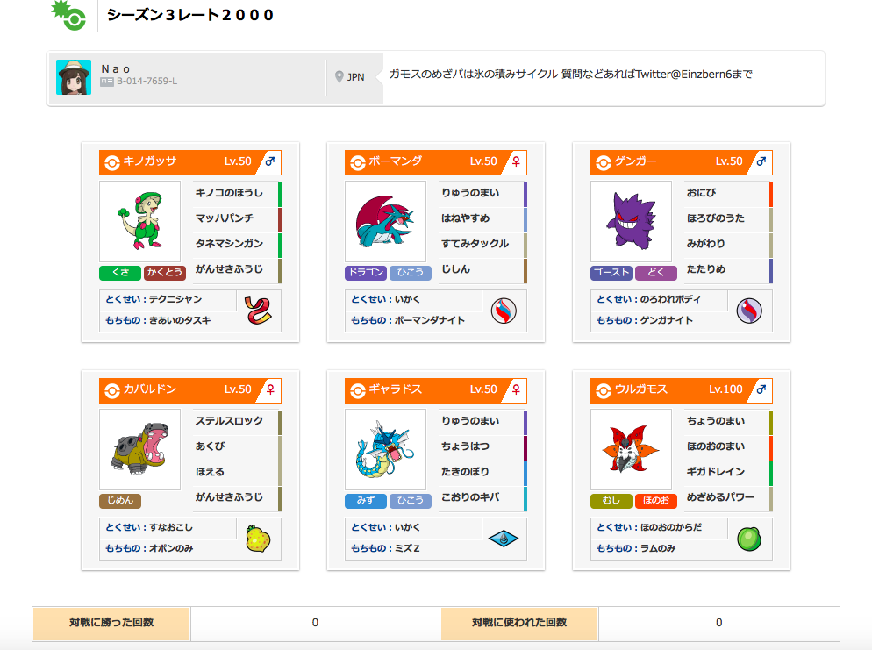
Task: Click the ボーマンダナイト mega stone icon
Action: tap(504, 311)
